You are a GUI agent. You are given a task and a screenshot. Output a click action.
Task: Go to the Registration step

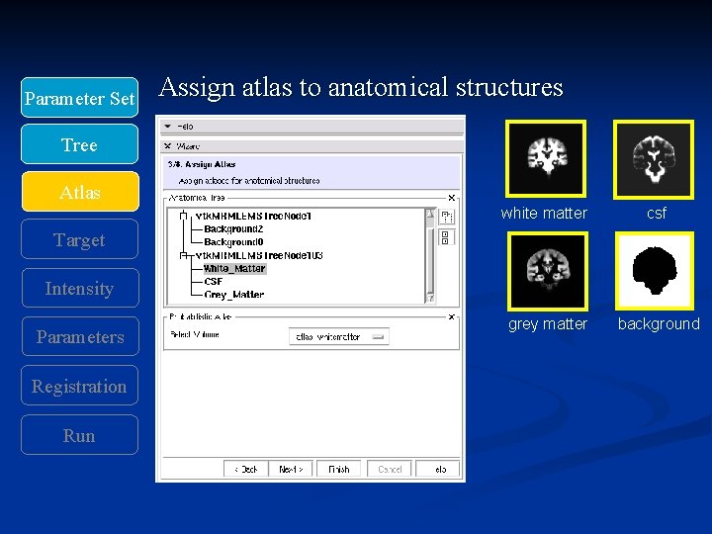pyautogui.click(x=79, y=386)
